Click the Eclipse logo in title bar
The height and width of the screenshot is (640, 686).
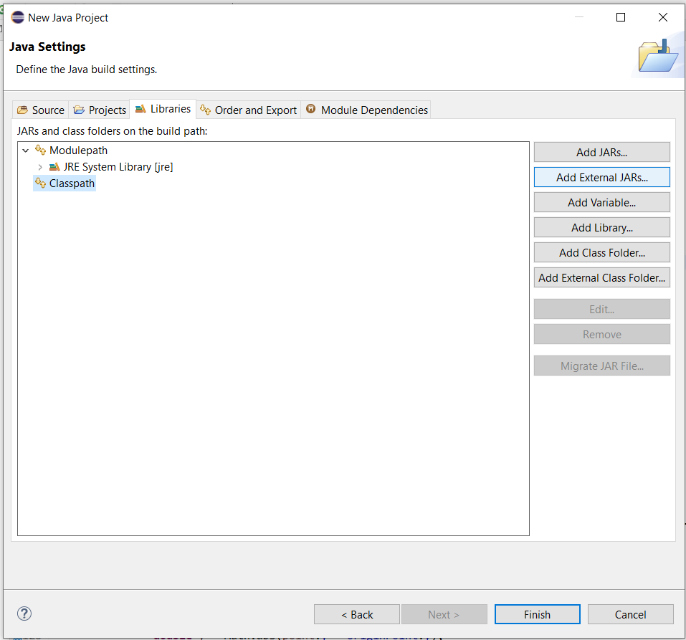click(18, 17)
